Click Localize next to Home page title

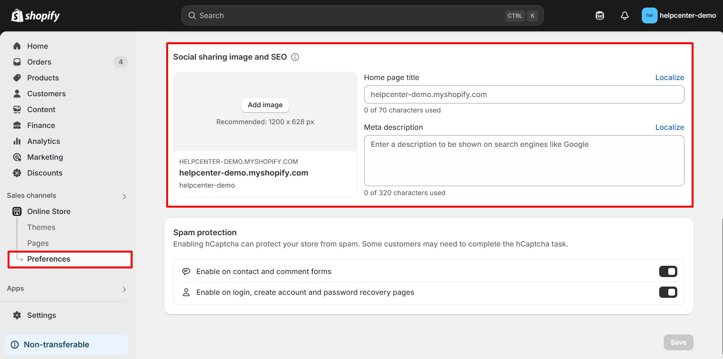click(669, 77)
